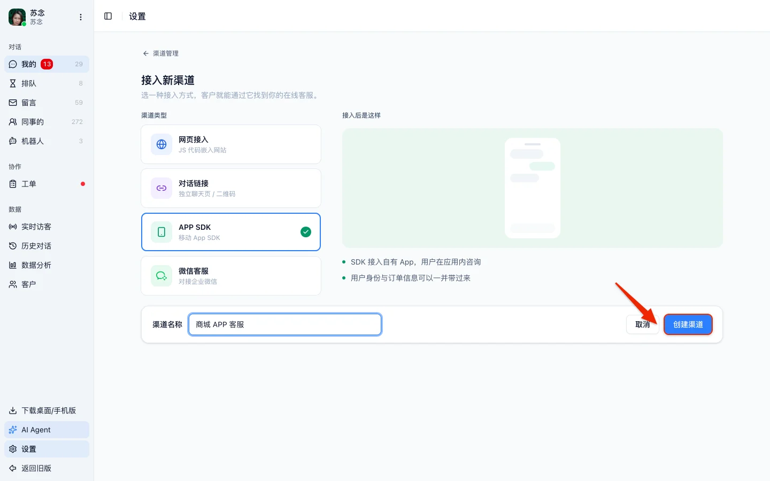Viewport: 770px width, 481px height.
Task: Click the 同事的 count 272
Action: (77, 122)
